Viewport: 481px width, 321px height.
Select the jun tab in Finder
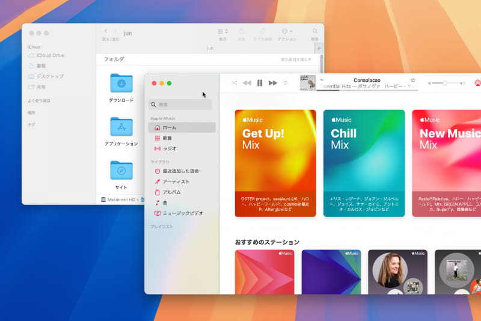click(210, 48)
